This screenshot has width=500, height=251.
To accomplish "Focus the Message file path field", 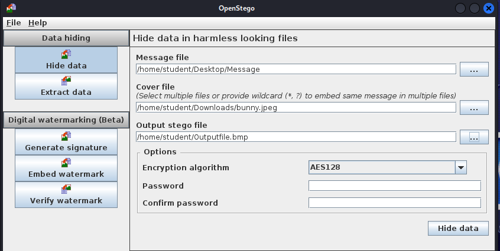I will tap(296, 70).
